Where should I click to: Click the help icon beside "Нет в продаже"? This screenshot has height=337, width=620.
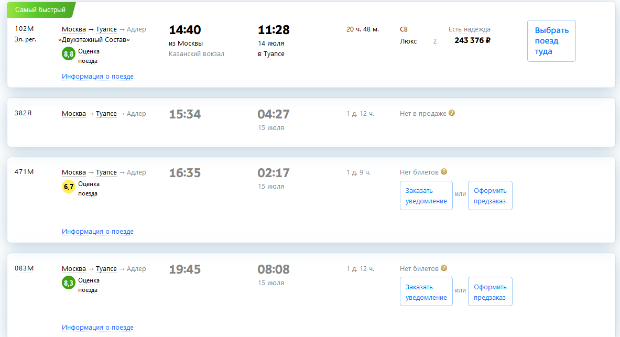tap(452, 113)
